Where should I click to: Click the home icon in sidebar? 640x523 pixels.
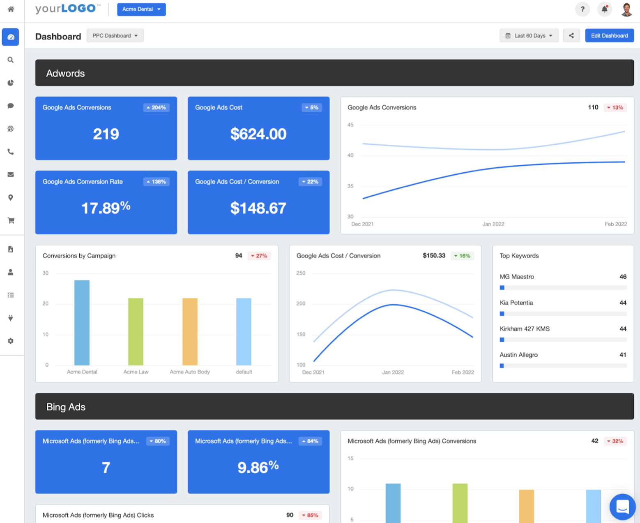pyautogui.click(x=11, y=9)
